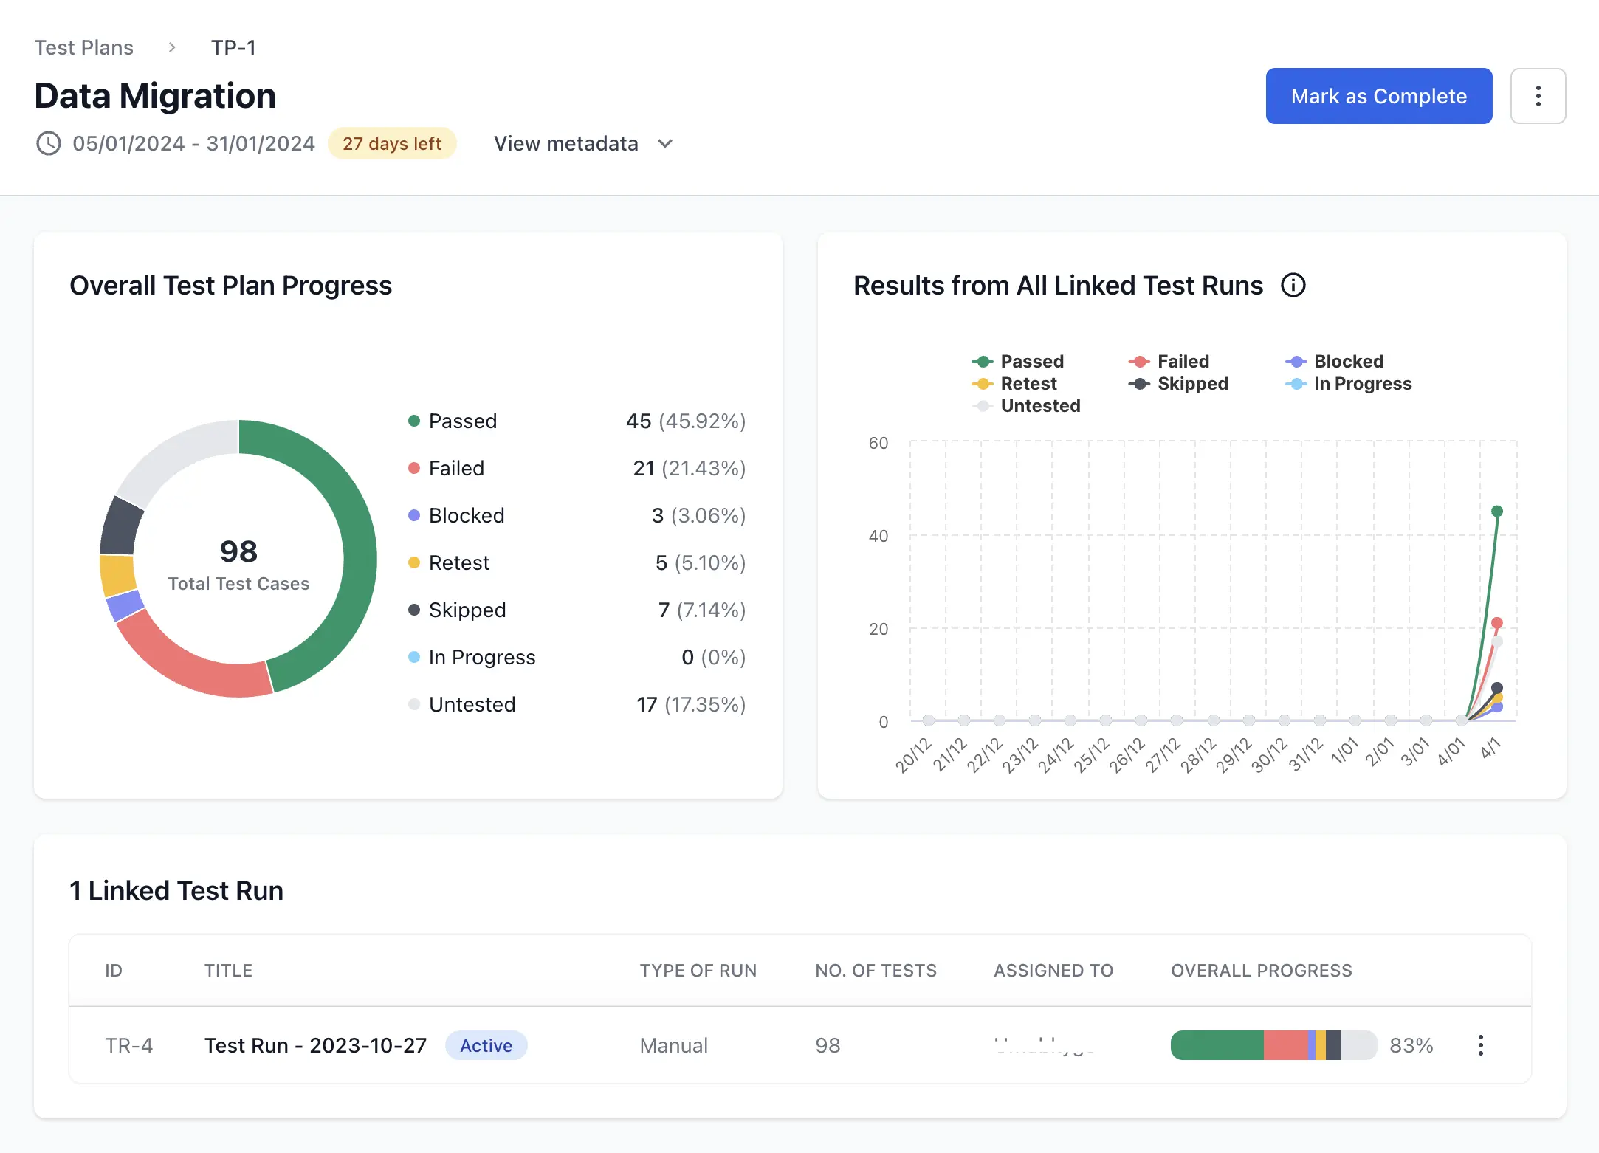This screenshot has height=1153, width=1599.
Task: Click the View metadata chevron arrow
Action: click(665, 143)
